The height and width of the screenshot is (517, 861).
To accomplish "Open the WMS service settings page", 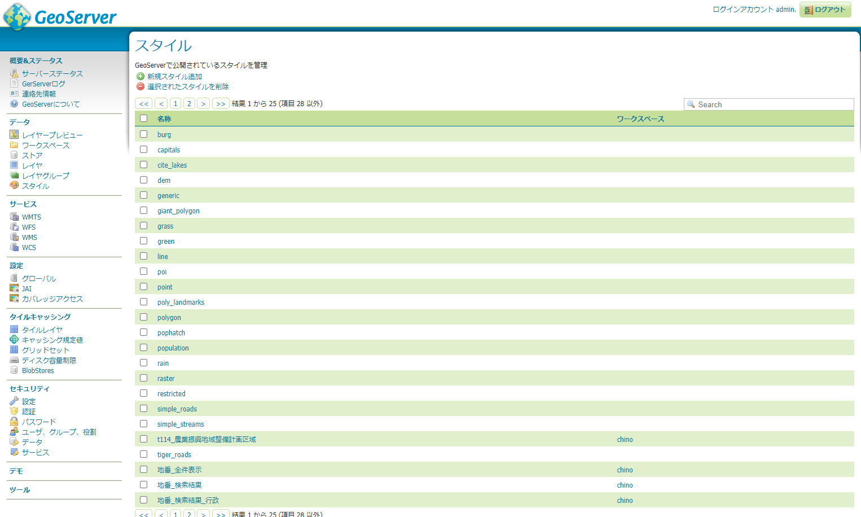I will point(29,238).
